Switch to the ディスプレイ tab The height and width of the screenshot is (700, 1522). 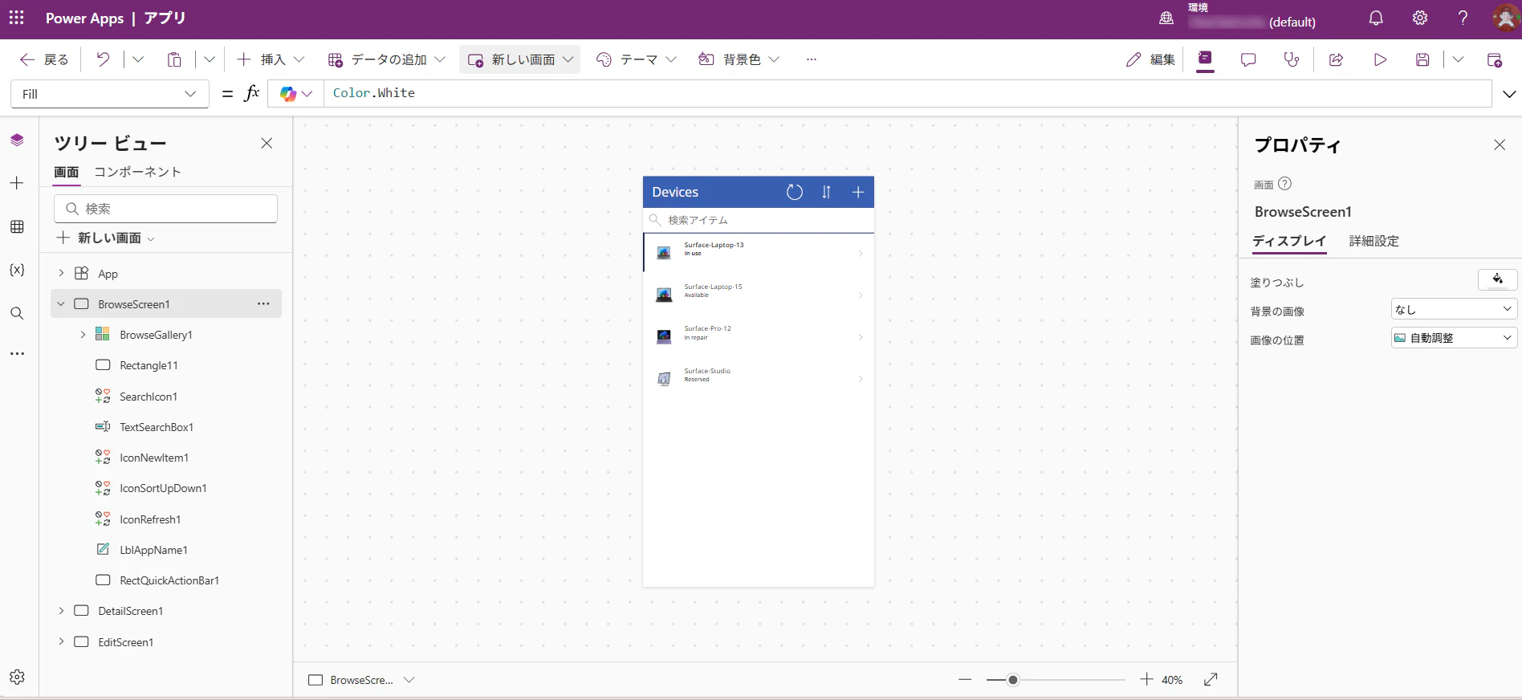1289,241
